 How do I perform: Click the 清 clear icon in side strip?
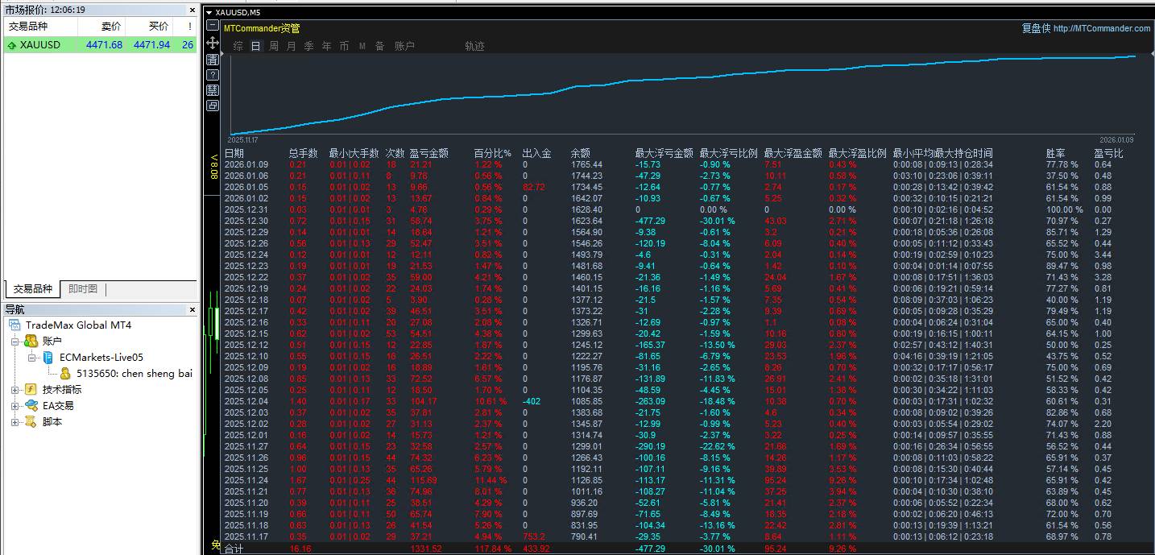[x=213, y=60]
